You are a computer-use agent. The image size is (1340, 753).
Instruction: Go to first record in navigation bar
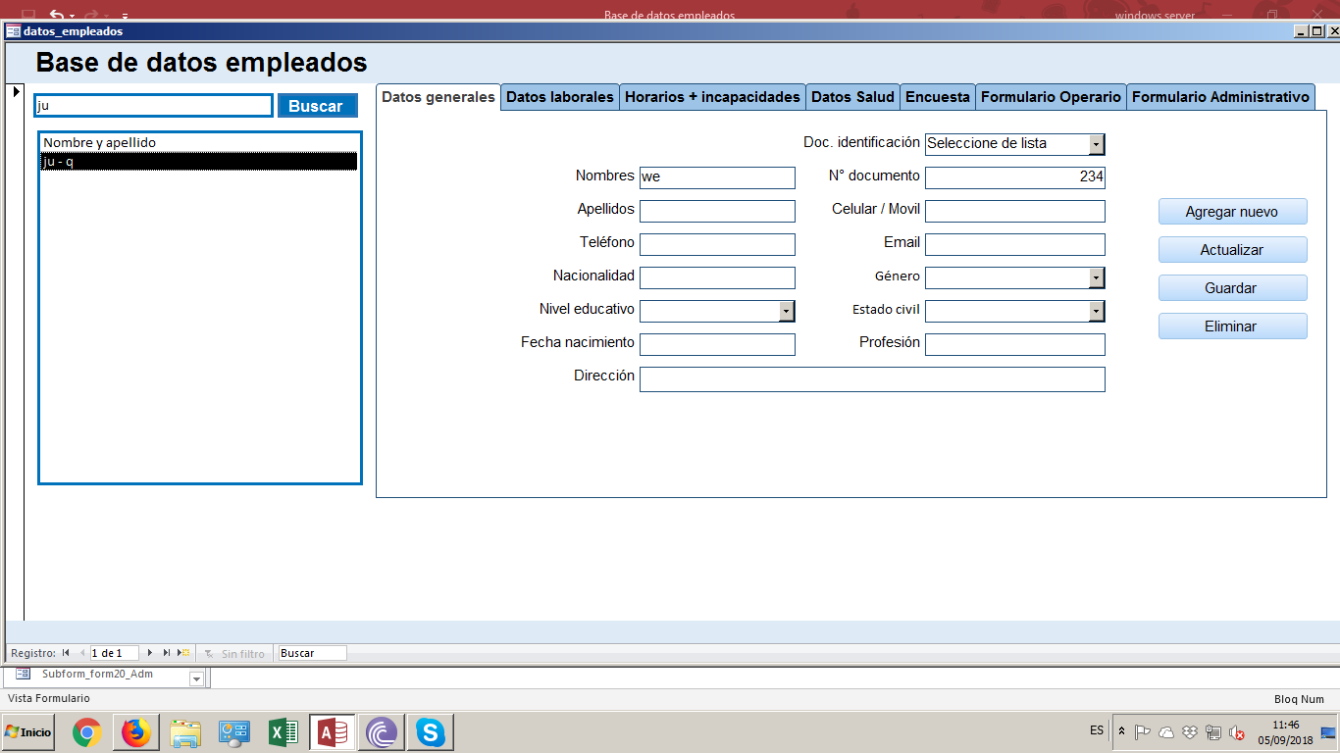[x=66, y=653]
